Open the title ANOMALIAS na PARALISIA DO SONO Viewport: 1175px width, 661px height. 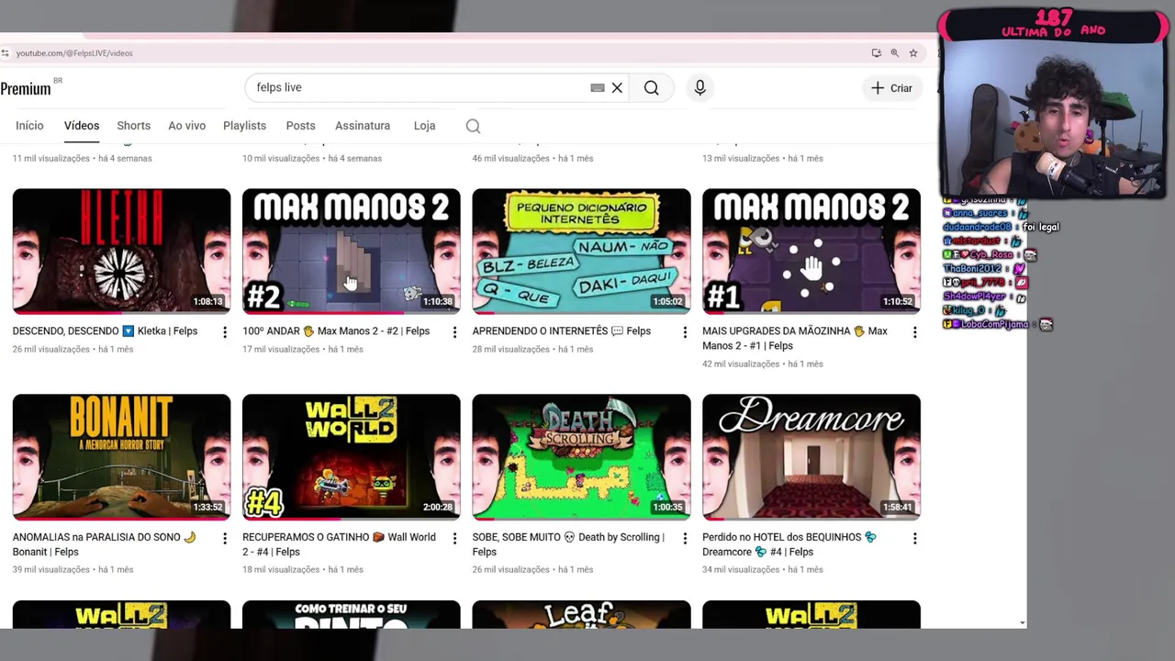(105, 544)
